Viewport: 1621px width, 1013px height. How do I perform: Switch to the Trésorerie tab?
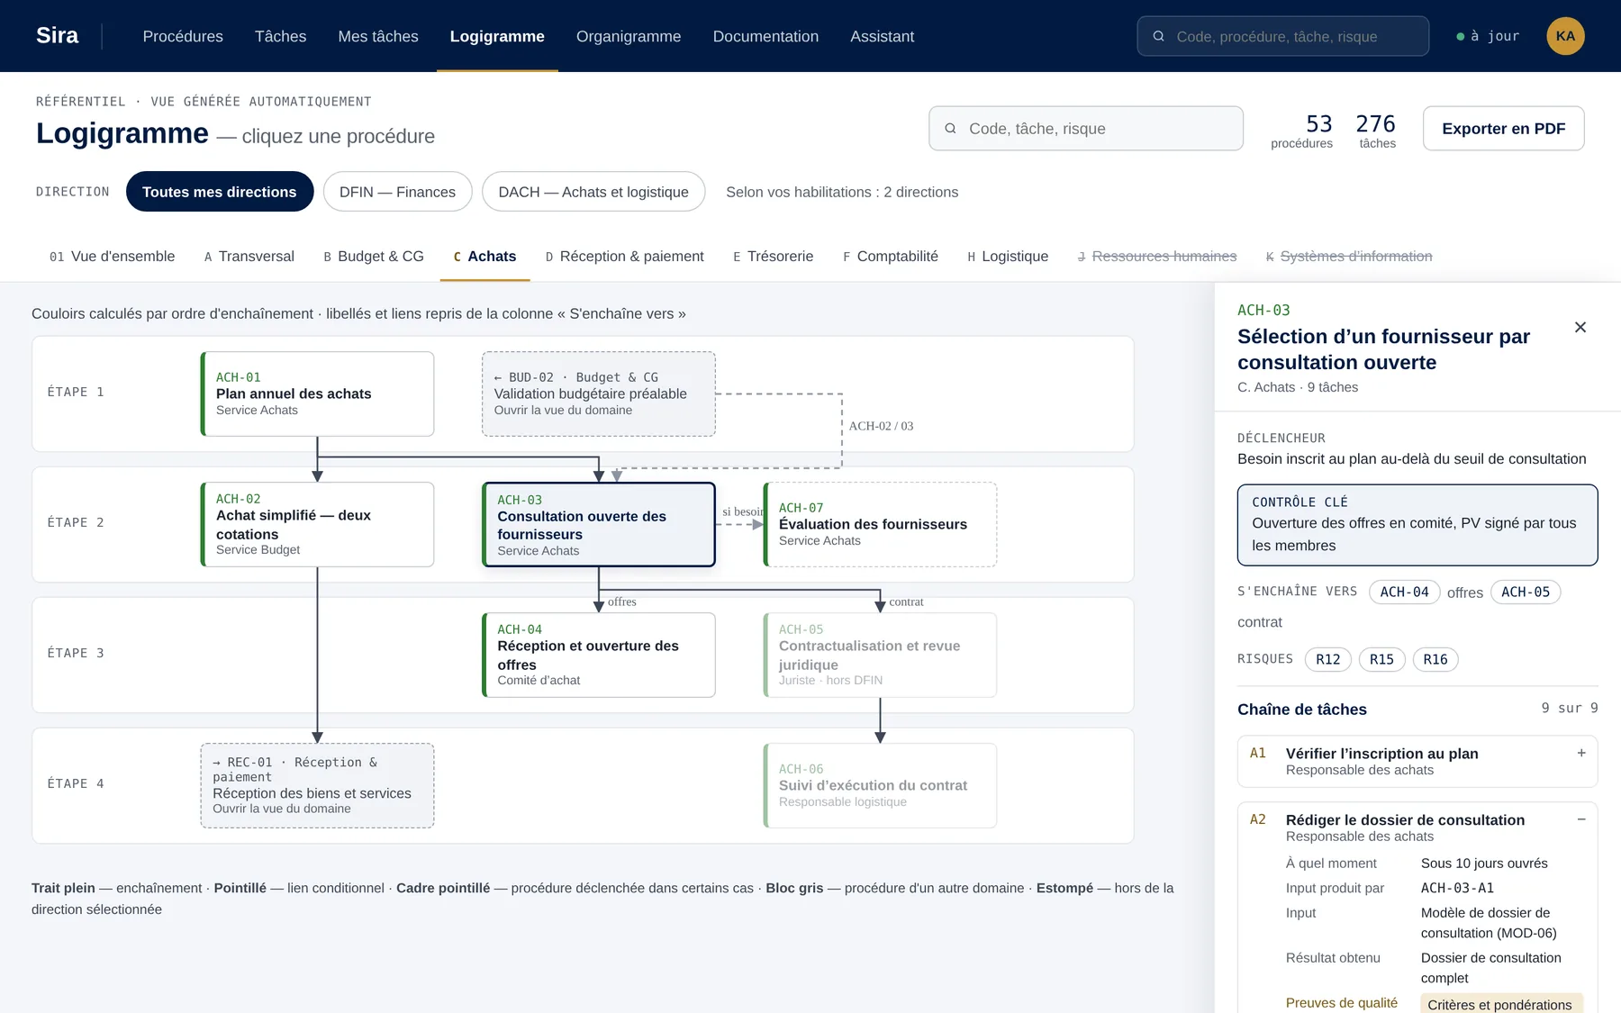pyautogui.click(x=773, y=257)
